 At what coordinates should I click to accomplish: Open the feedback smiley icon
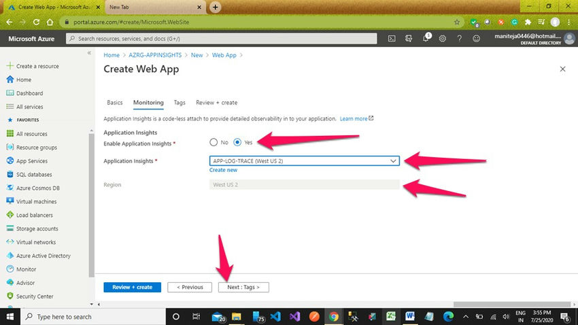pyautogui.click(x=476, y=38)
